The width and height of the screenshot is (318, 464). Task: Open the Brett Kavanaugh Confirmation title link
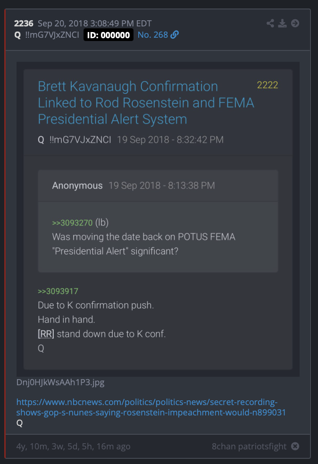tap(146, 103)
